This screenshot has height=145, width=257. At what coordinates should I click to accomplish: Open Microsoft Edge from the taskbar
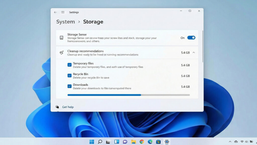(150, 142)
